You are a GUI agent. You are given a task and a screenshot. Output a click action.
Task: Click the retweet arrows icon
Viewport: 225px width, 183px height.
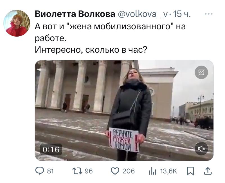pos(78,171)
